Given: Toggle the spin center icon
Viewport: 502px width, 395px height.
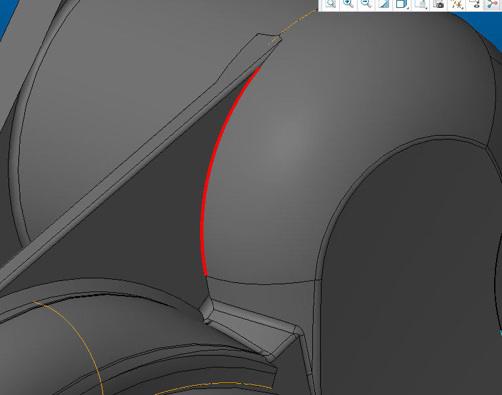Looking at the screenshot, I should 492,5.
